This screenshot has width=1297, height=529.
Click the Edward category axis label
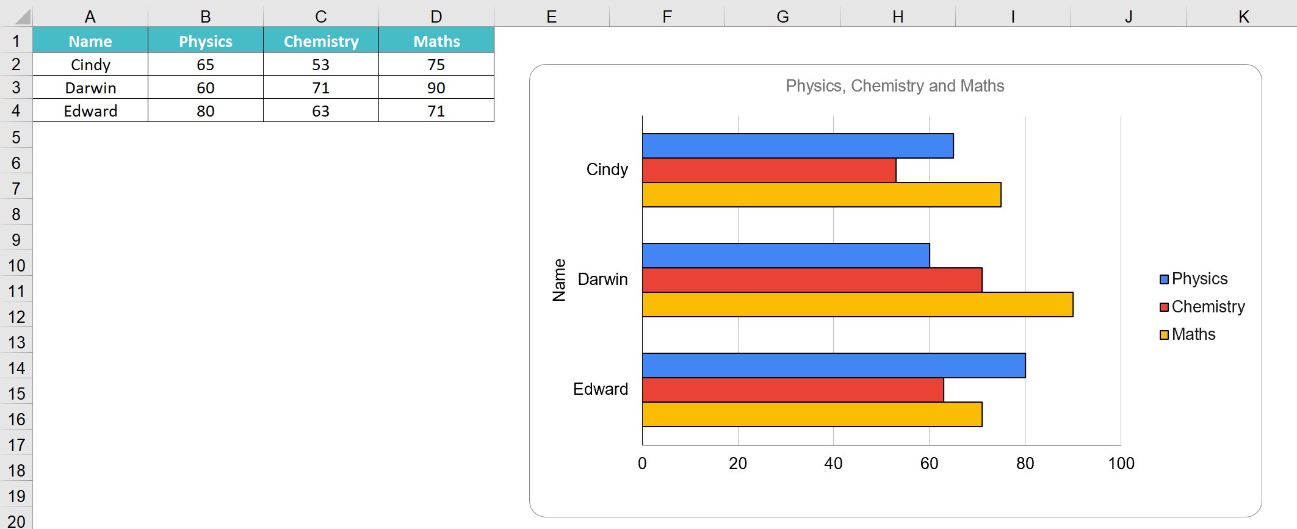click(x=601, y=389)
